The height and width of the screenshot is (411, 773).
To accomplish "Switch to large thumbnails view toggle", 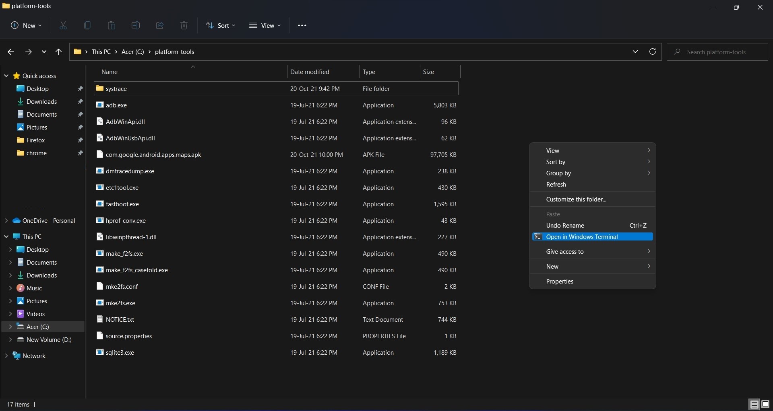I will click(765, 404).
